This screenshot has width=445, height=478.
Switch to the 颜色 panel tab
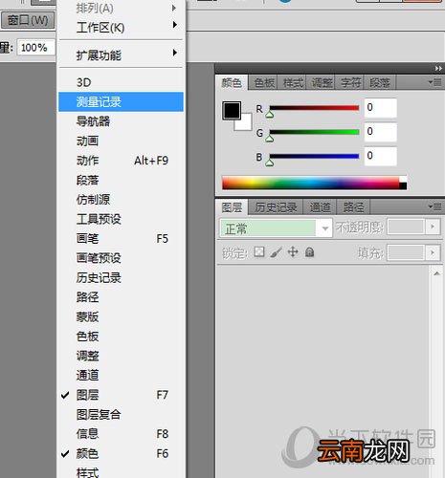(232, 83)
